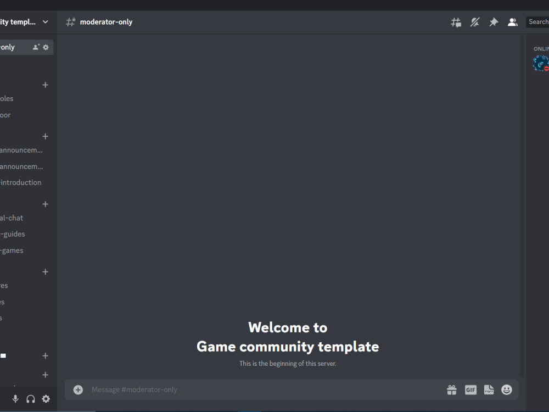Toggle the member list visibility
This screenshot has height=412, width=549.
point(512,22)
